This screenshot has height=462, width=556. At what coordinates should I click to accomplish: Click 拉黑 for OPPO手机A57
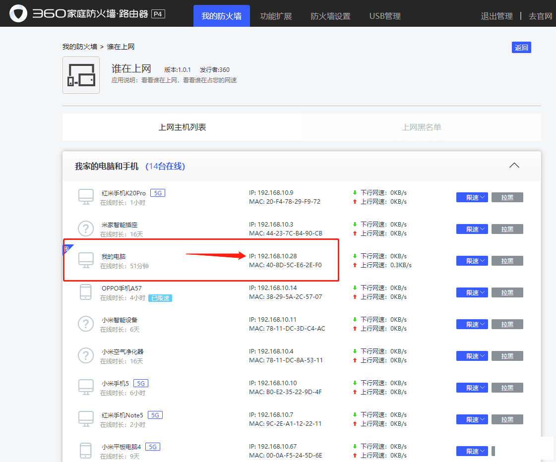[507, 292]
